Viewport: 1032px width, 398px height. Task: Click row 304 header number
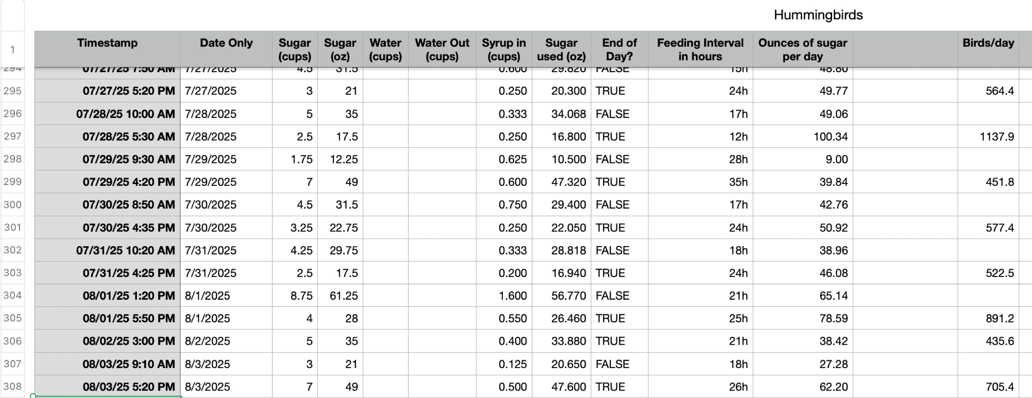tap(12, 295)
